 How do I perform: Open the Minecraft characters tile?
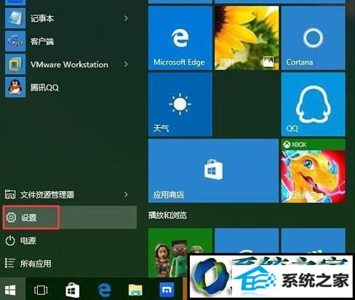(x=180, y=253)
